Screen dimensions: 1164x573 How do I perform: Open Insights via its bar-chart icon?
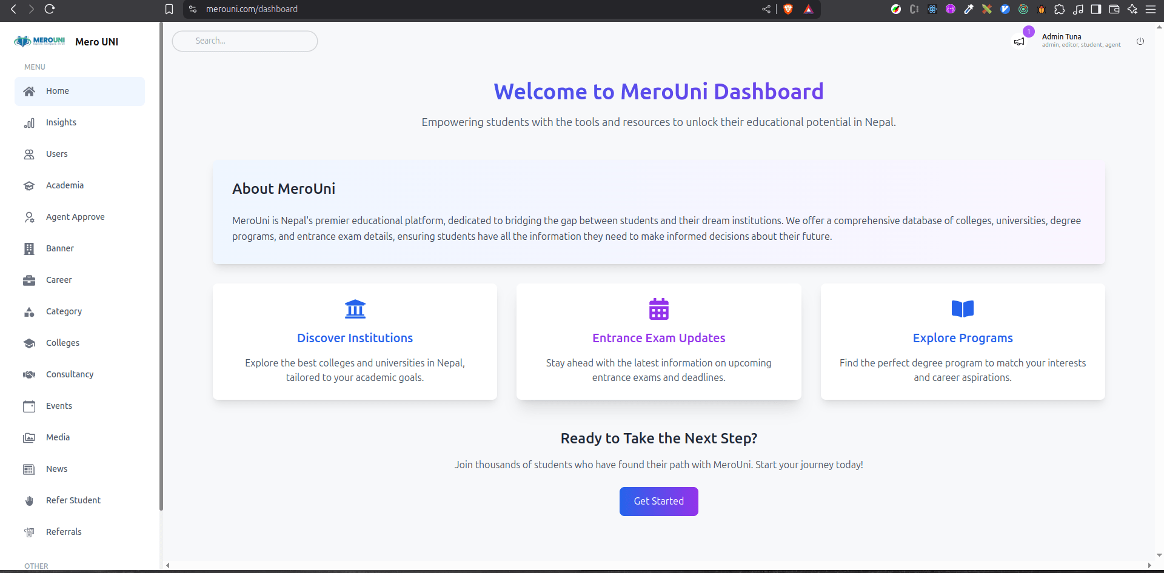click(28, 122)
